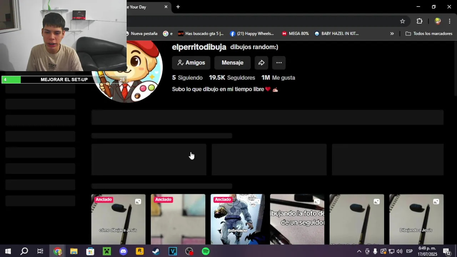
Task: Switch the ESP input language indicator
Action: pyautogui.click(x=410, y=251)
